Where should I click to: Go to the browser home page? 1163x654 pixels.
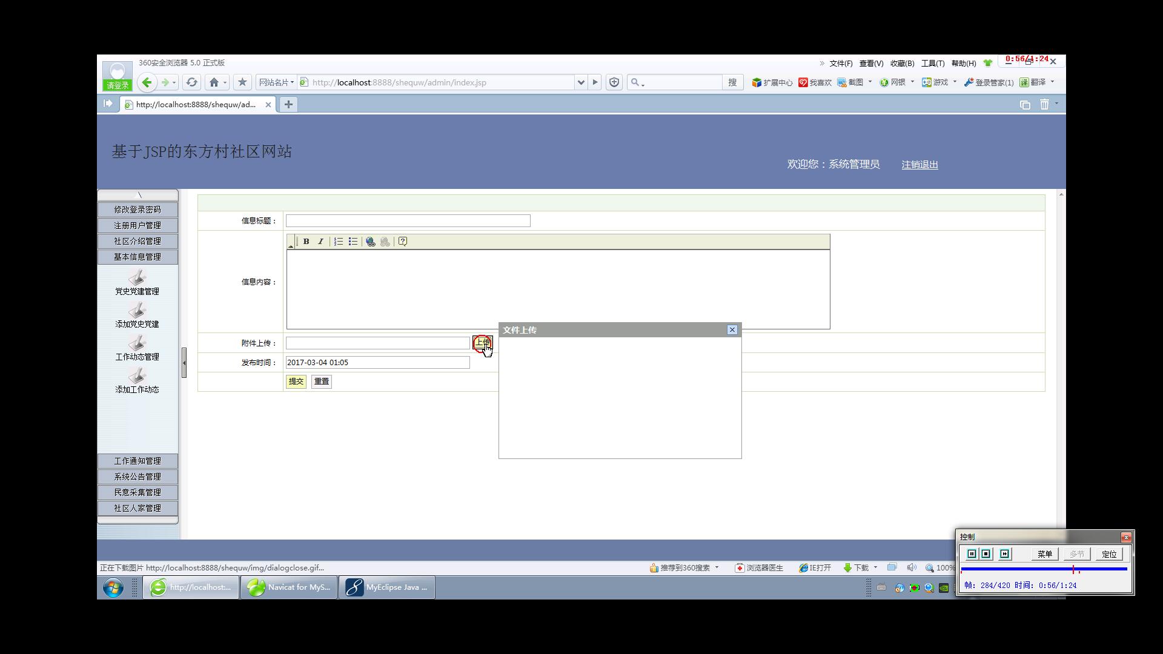tap(213, 82)
